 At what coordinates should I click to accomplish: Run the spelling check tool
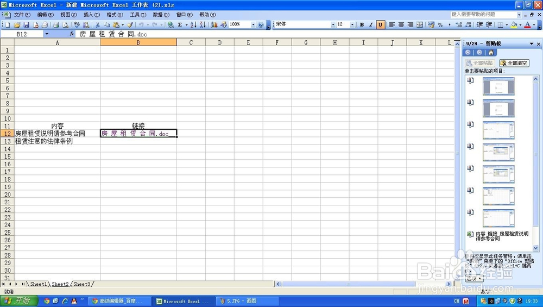pyautogui.click(x=77, y=24)
